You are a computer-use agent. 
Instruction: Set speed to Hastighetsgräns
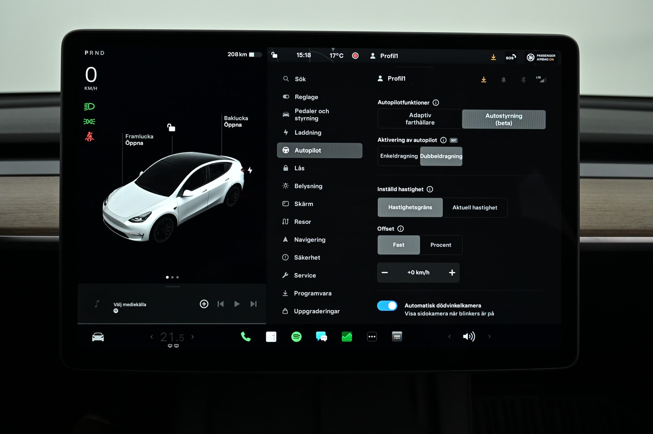(x=410, y=207)
